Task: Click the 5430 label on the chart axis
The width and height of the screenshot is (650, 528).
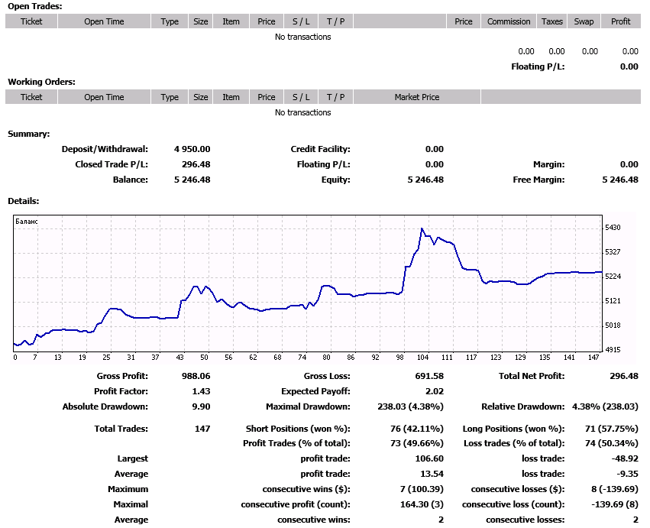Action: point(613,228)
